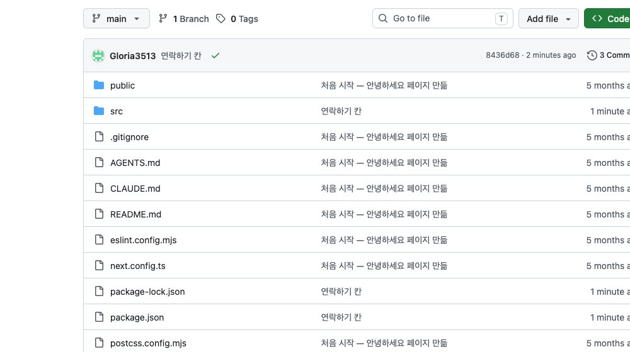The width and height of the screenshot is (630, 352).
Task: Open the commit message in the next.config.ts row
Action: pos(384,265)
